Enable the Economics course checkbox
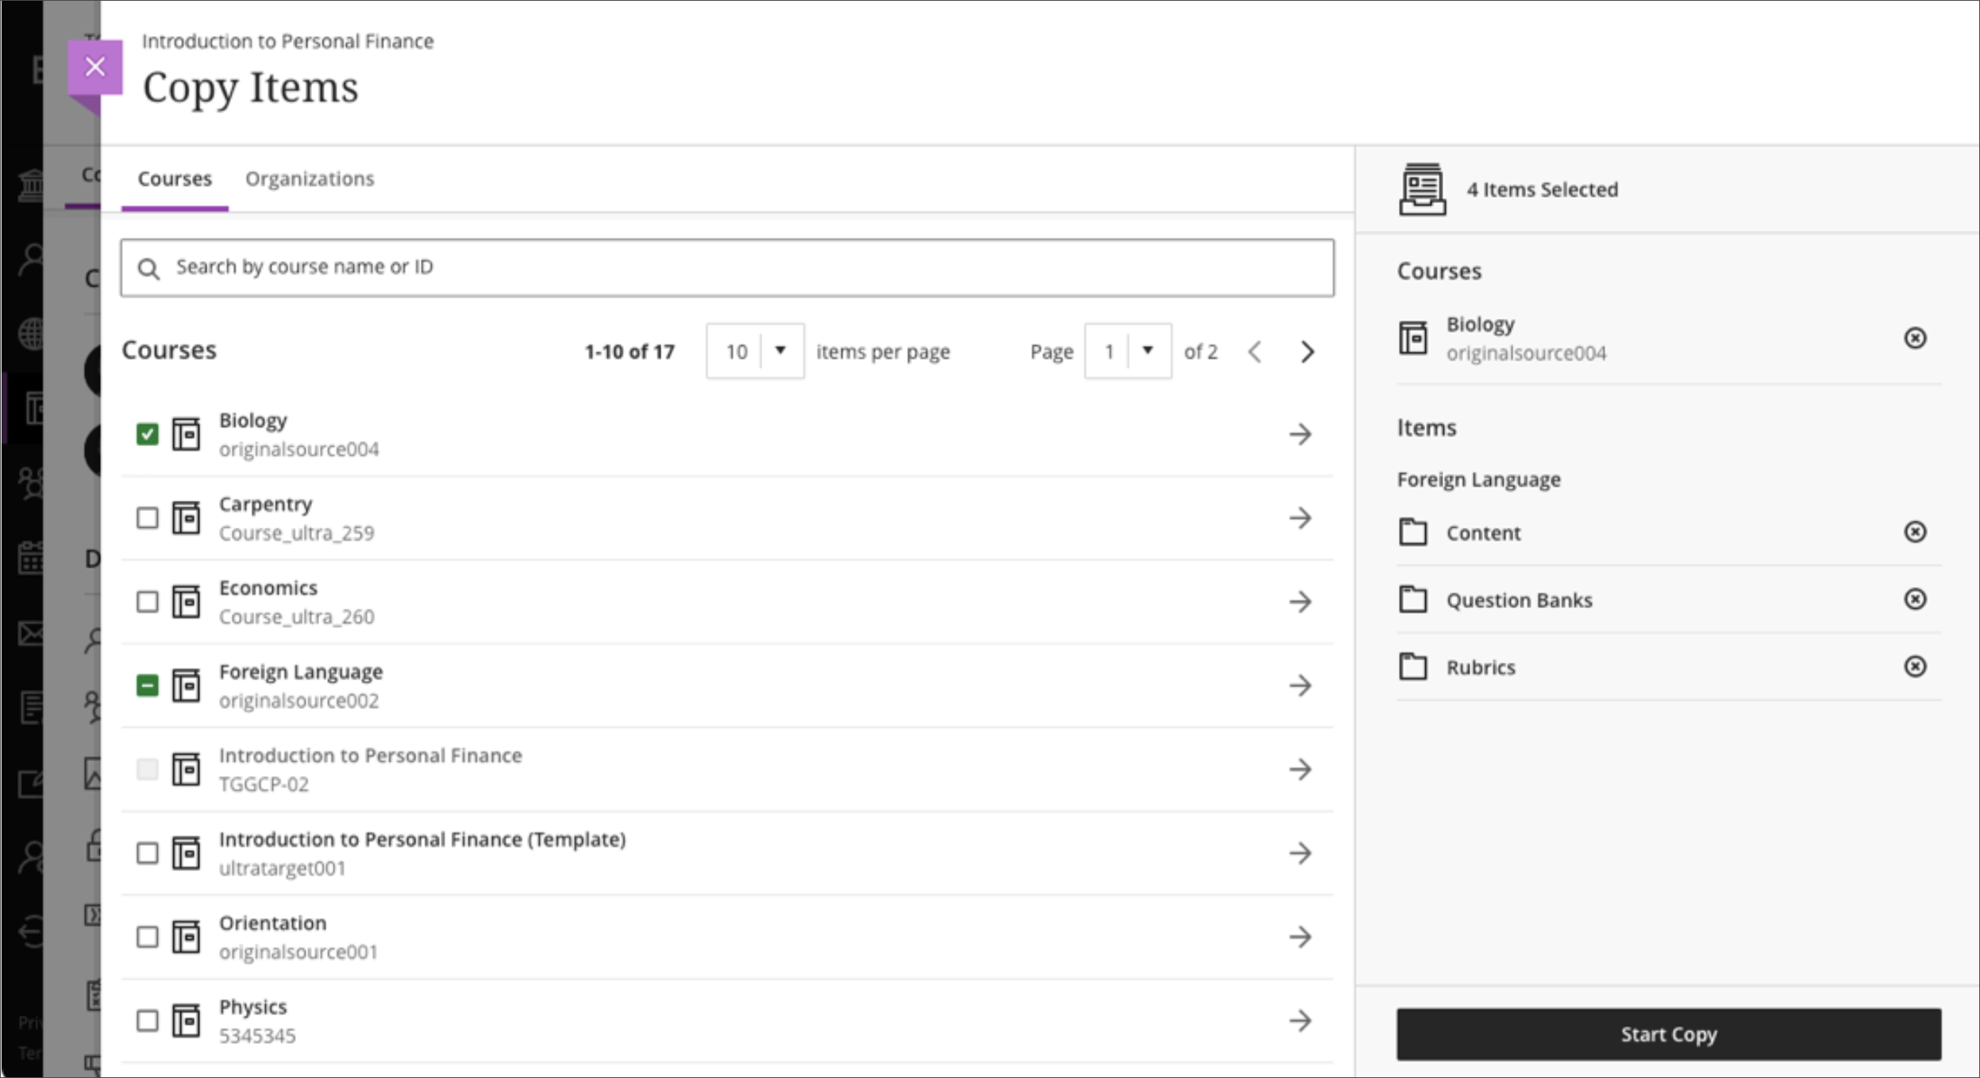1980x1078 pixels. coord(146,602)
